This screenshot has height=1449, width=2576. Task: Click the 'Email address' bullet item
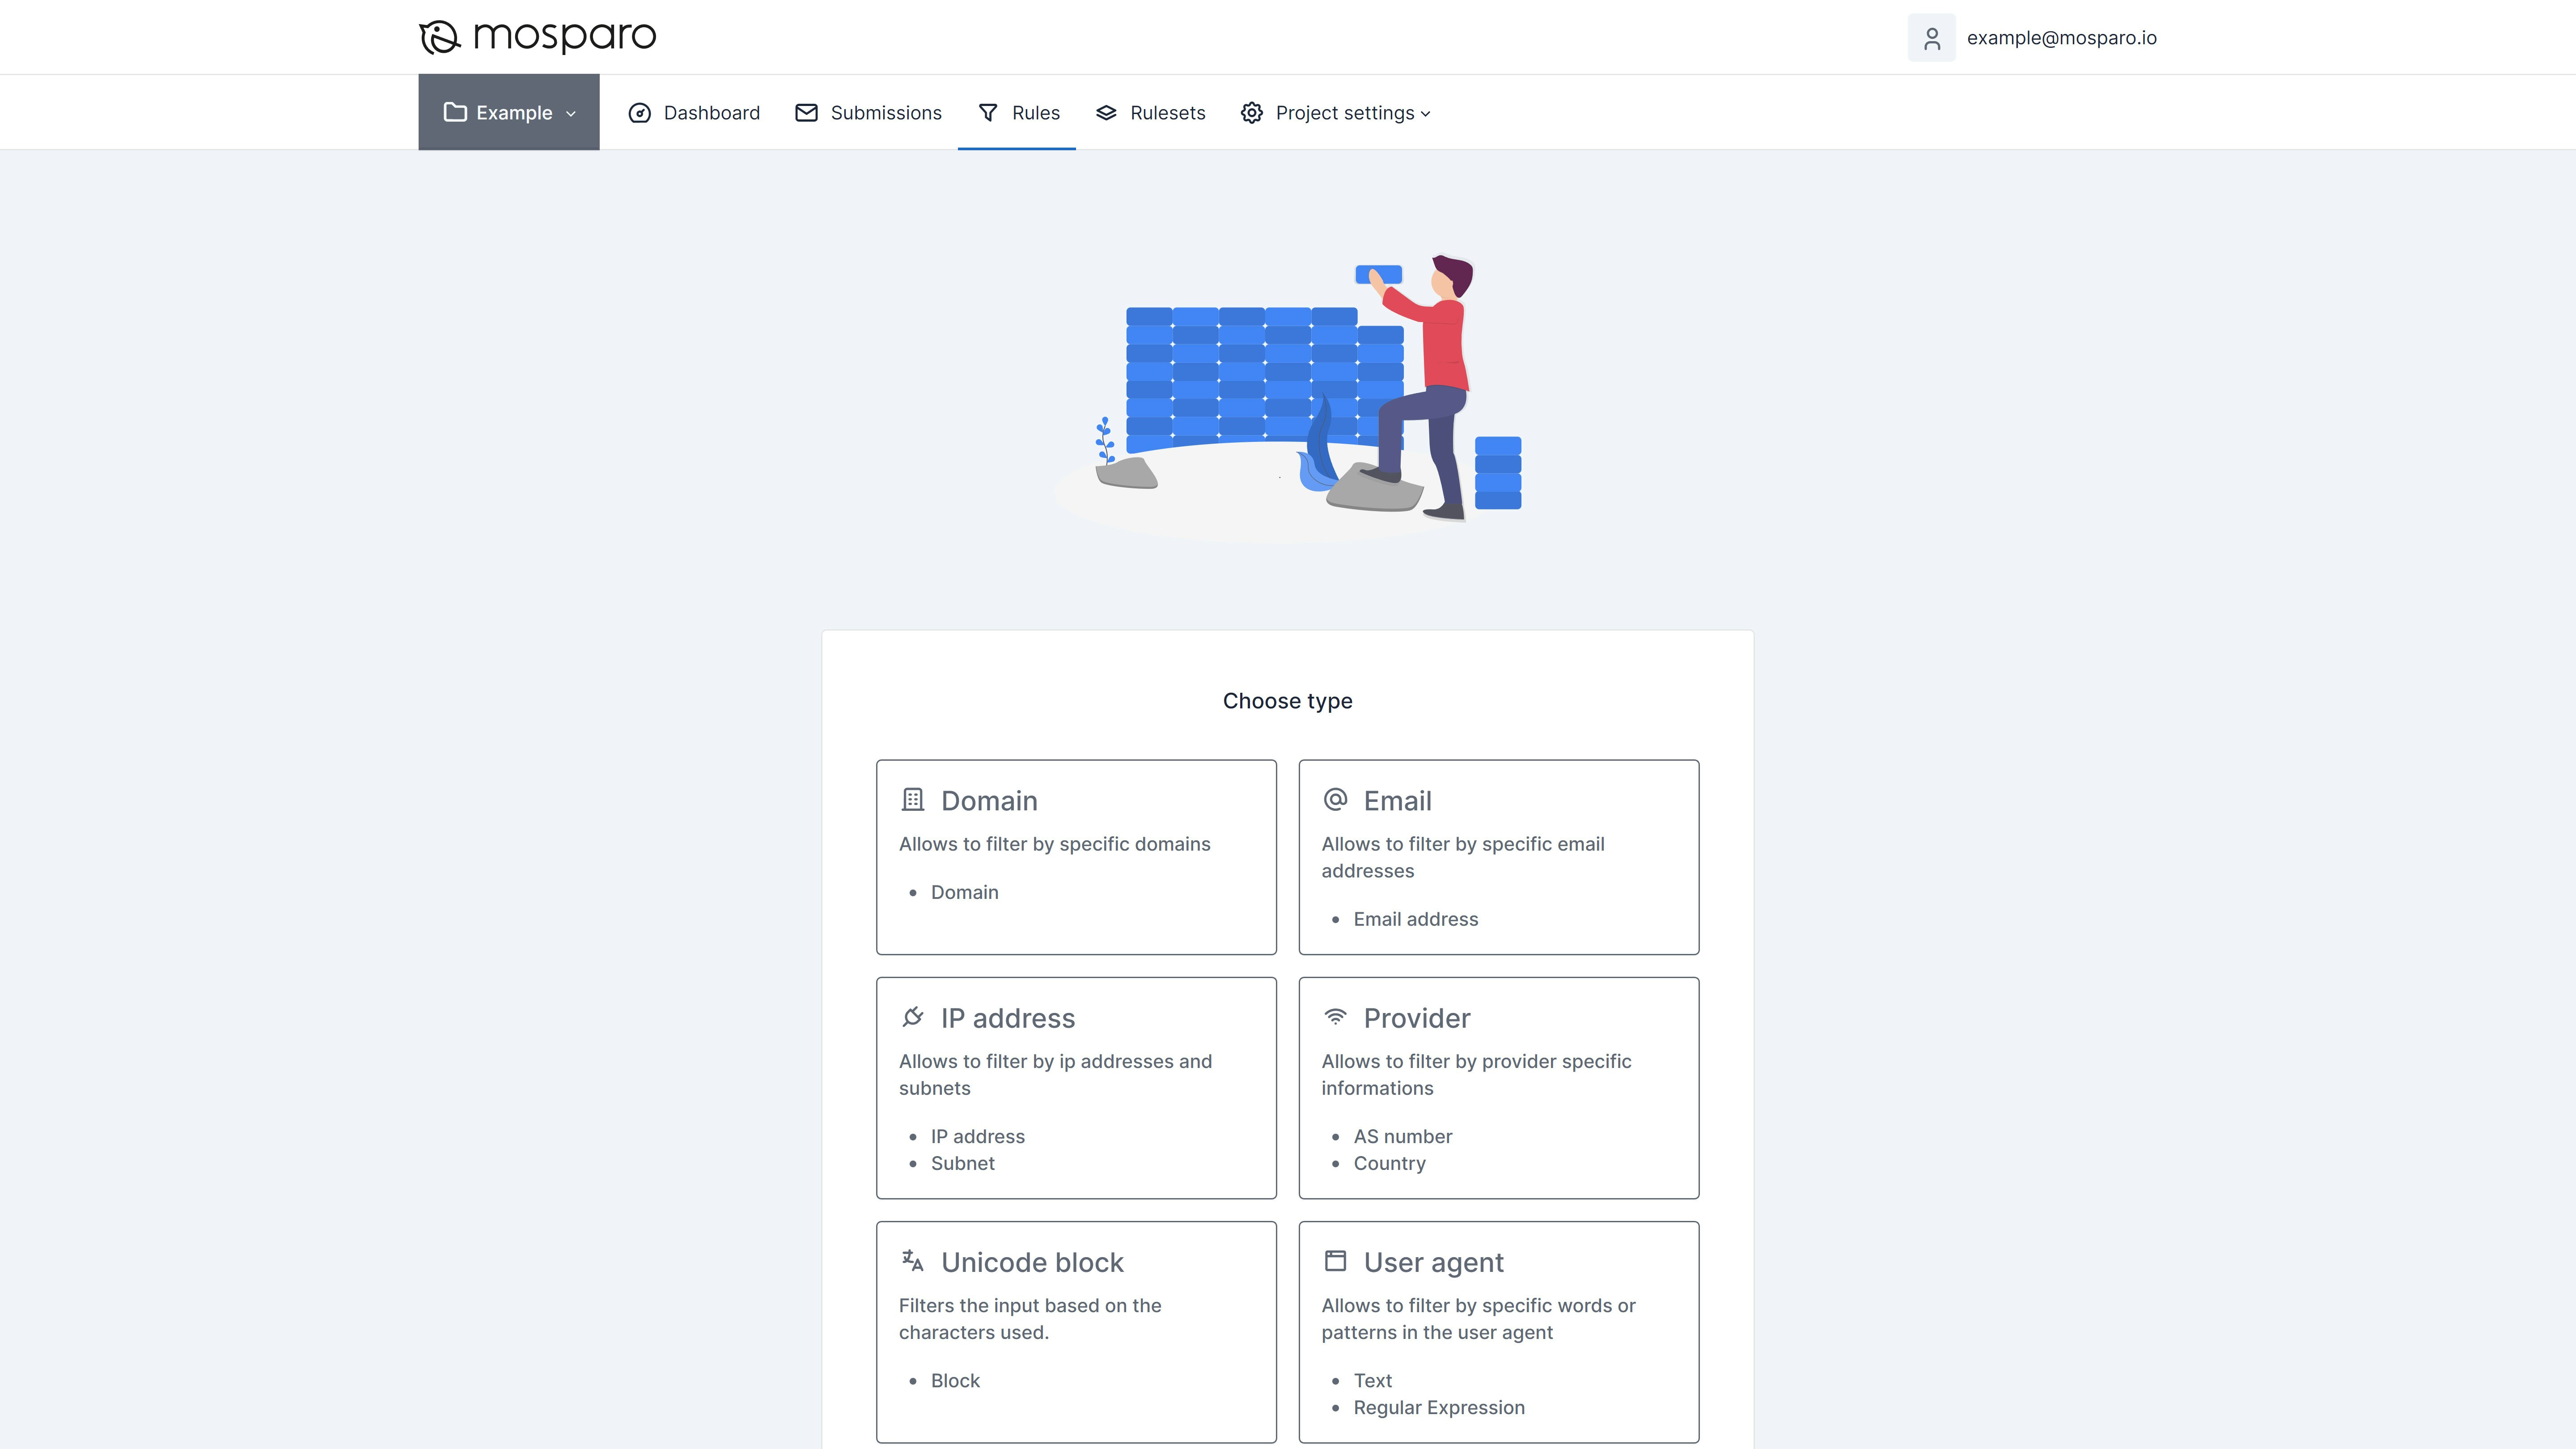1415,919
